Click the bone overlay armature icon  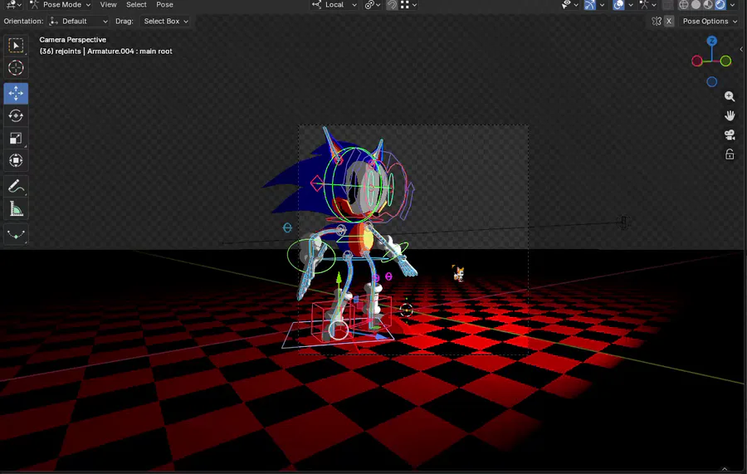click(x=644, y=5)
